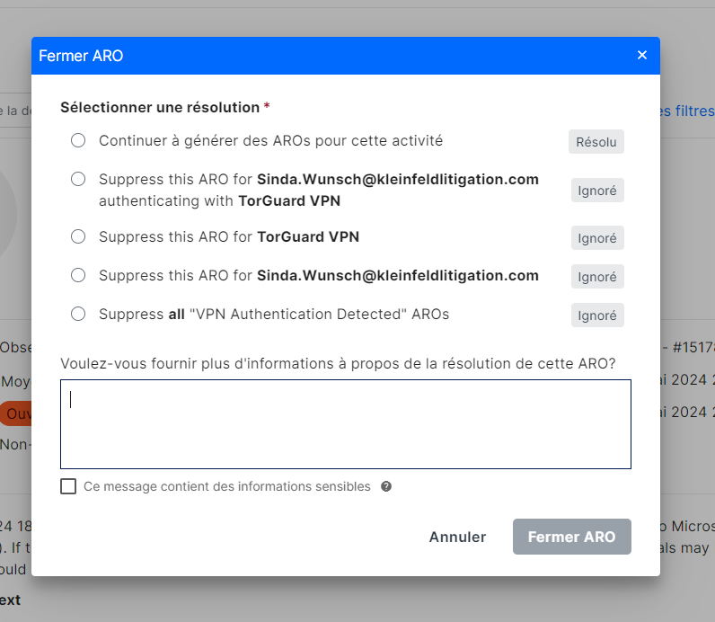
Task: Select suppress for user authenticating with TorGuard VPN
Action: click(x=78, y=179)
